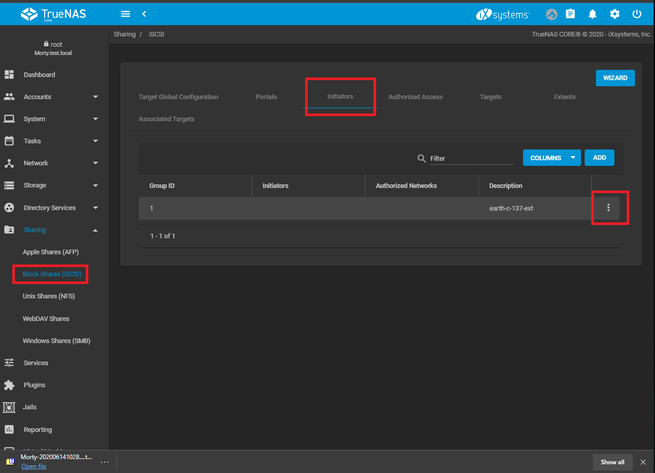Image resolution: width=655 pixels, height=473 pixels.
Task: Click Show all downloads button
Action: click(612, 462)
